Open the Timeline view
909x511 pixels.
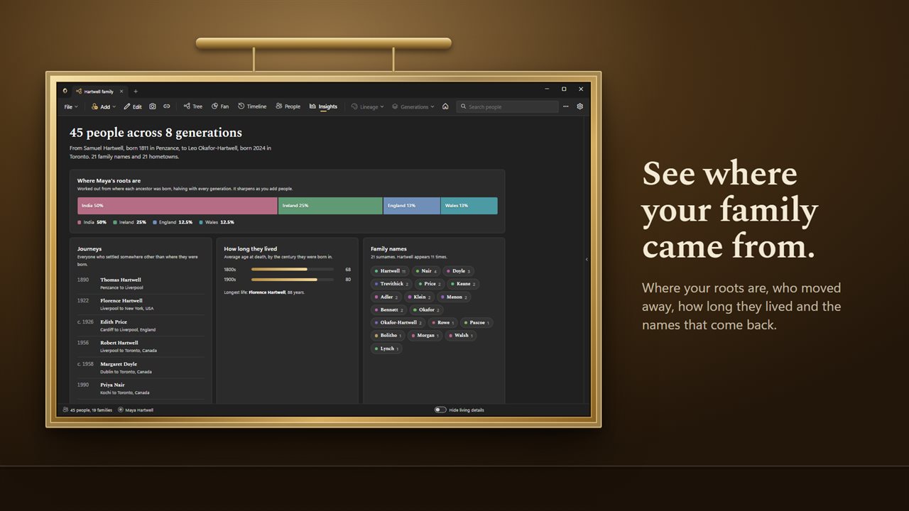252,106
